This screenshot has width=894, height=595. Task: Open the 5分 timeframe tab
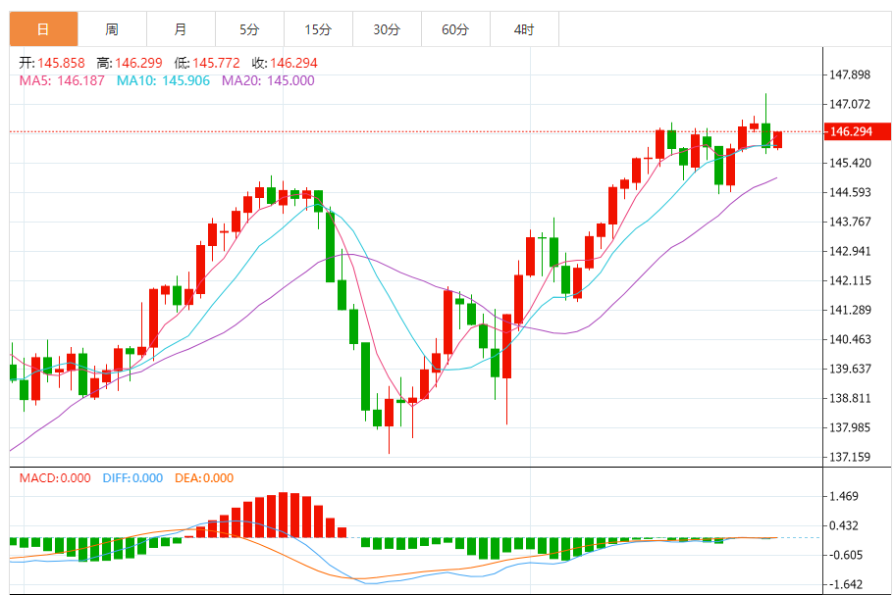click(x=249, y=29)
